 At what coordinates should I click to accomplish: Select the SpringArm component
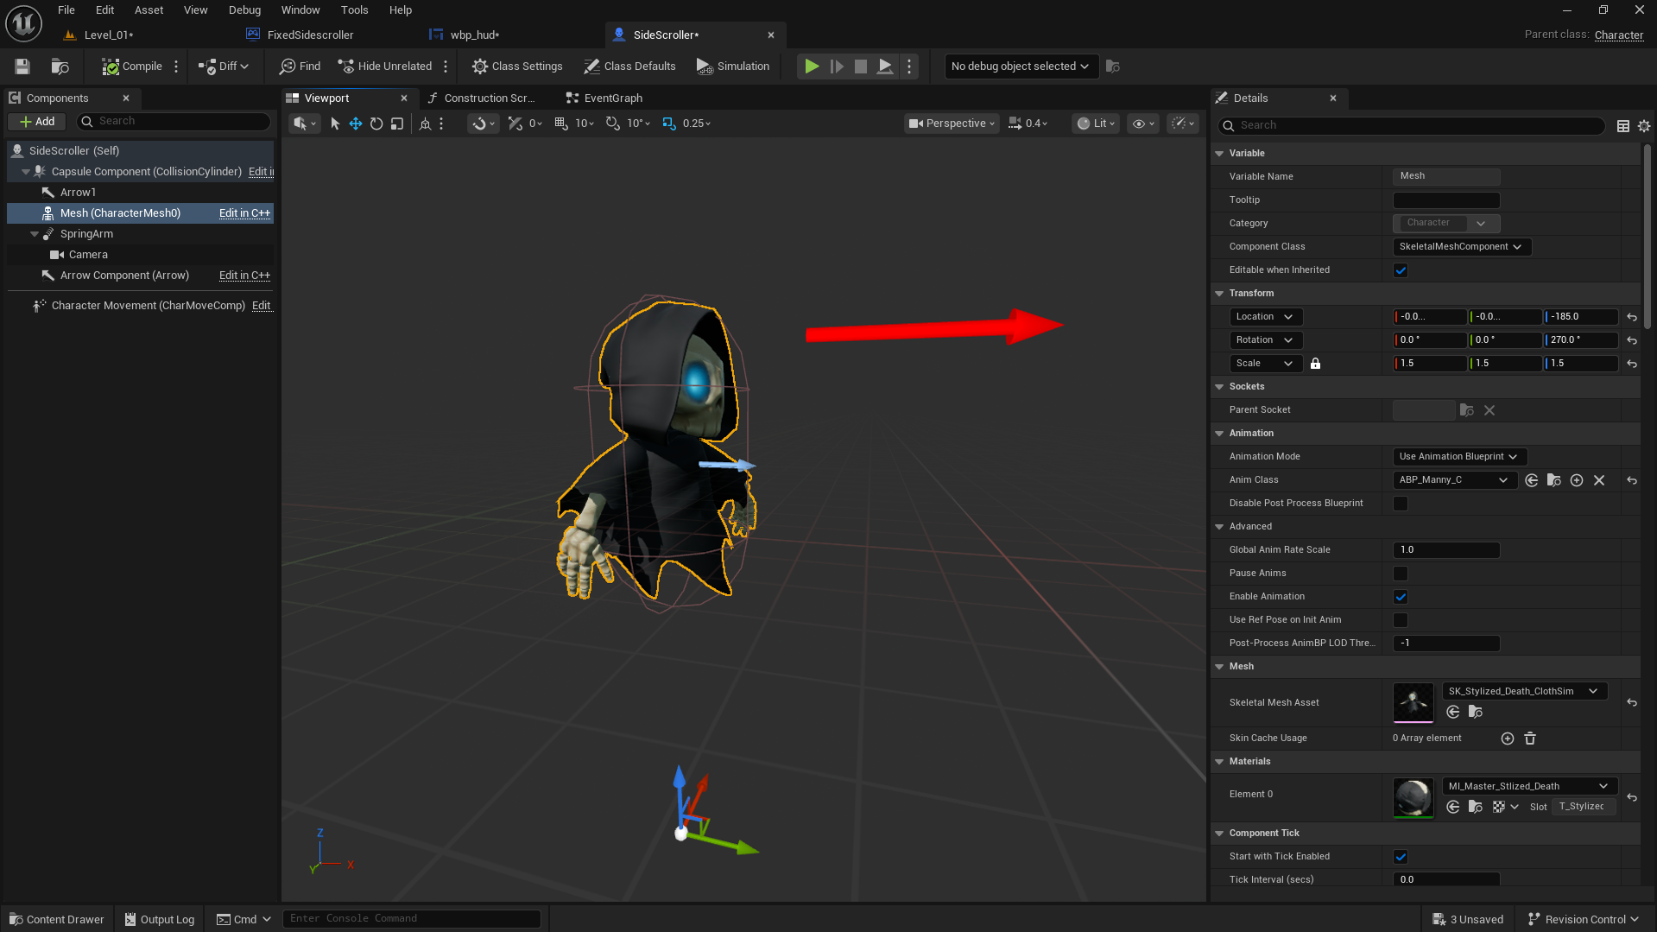[x=86, y=234]
